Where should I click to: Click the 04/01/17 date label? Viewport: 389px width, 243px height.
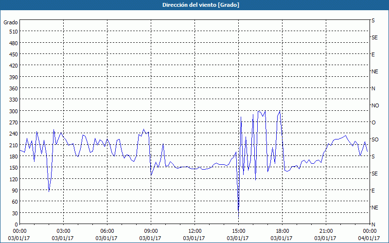coord(369,238)
